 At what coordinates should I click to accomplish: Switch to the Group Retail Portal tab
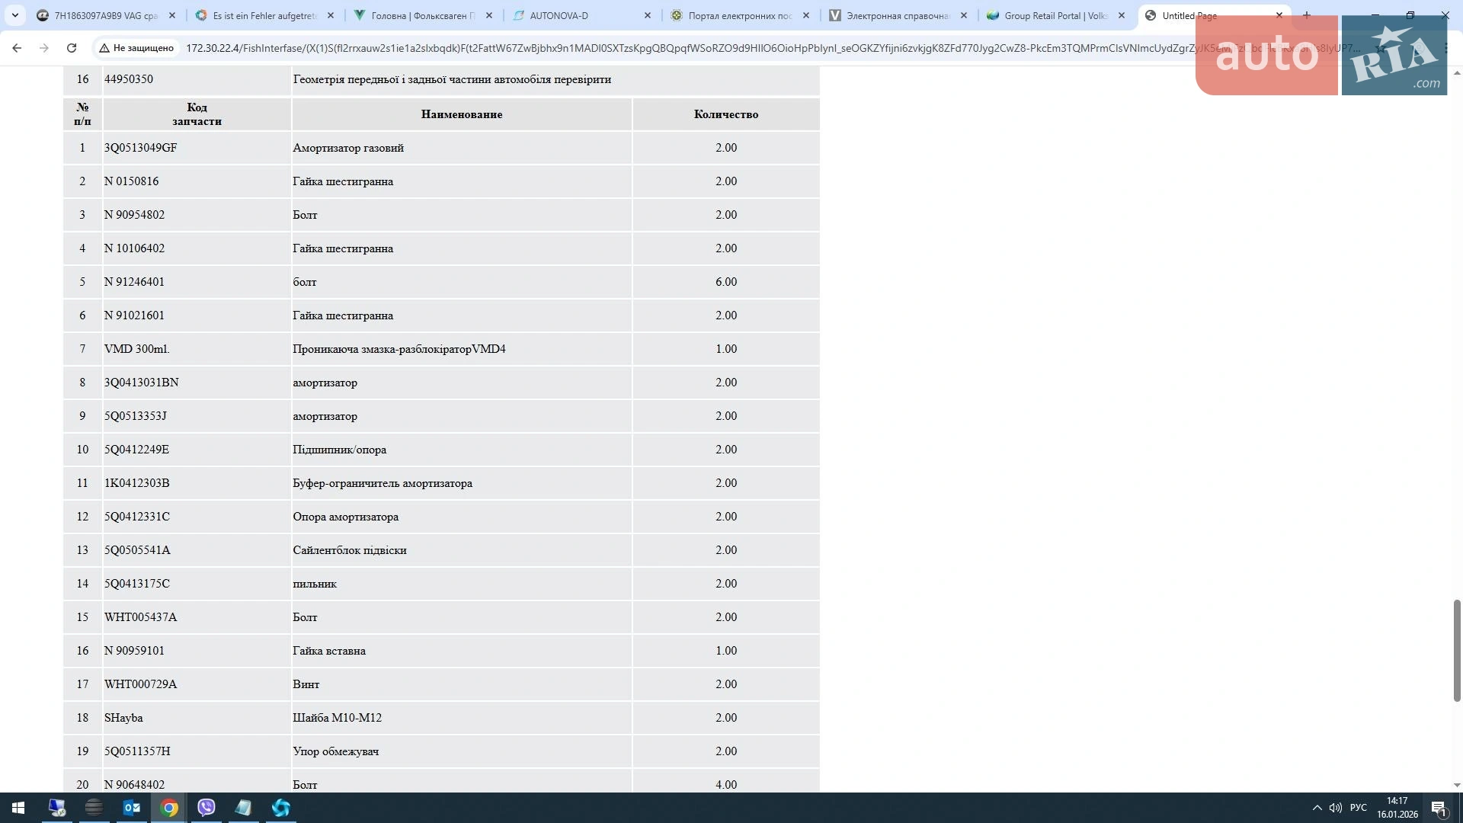(1055, 15)
